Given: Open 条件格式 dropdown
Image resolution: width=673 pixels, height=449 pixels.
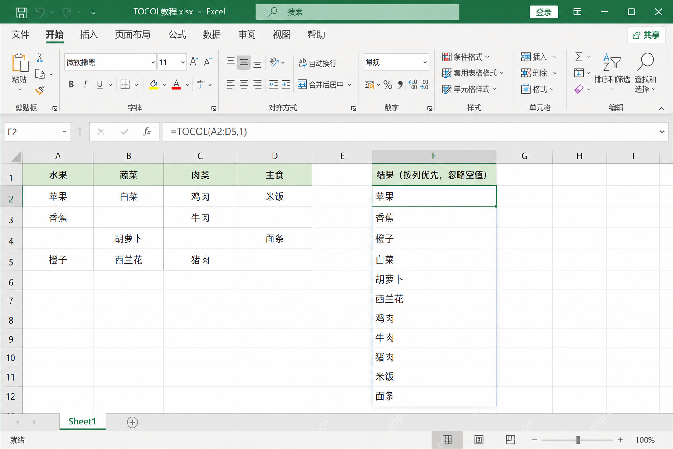Looking at the screenshot, I should [x=465, y=57].
